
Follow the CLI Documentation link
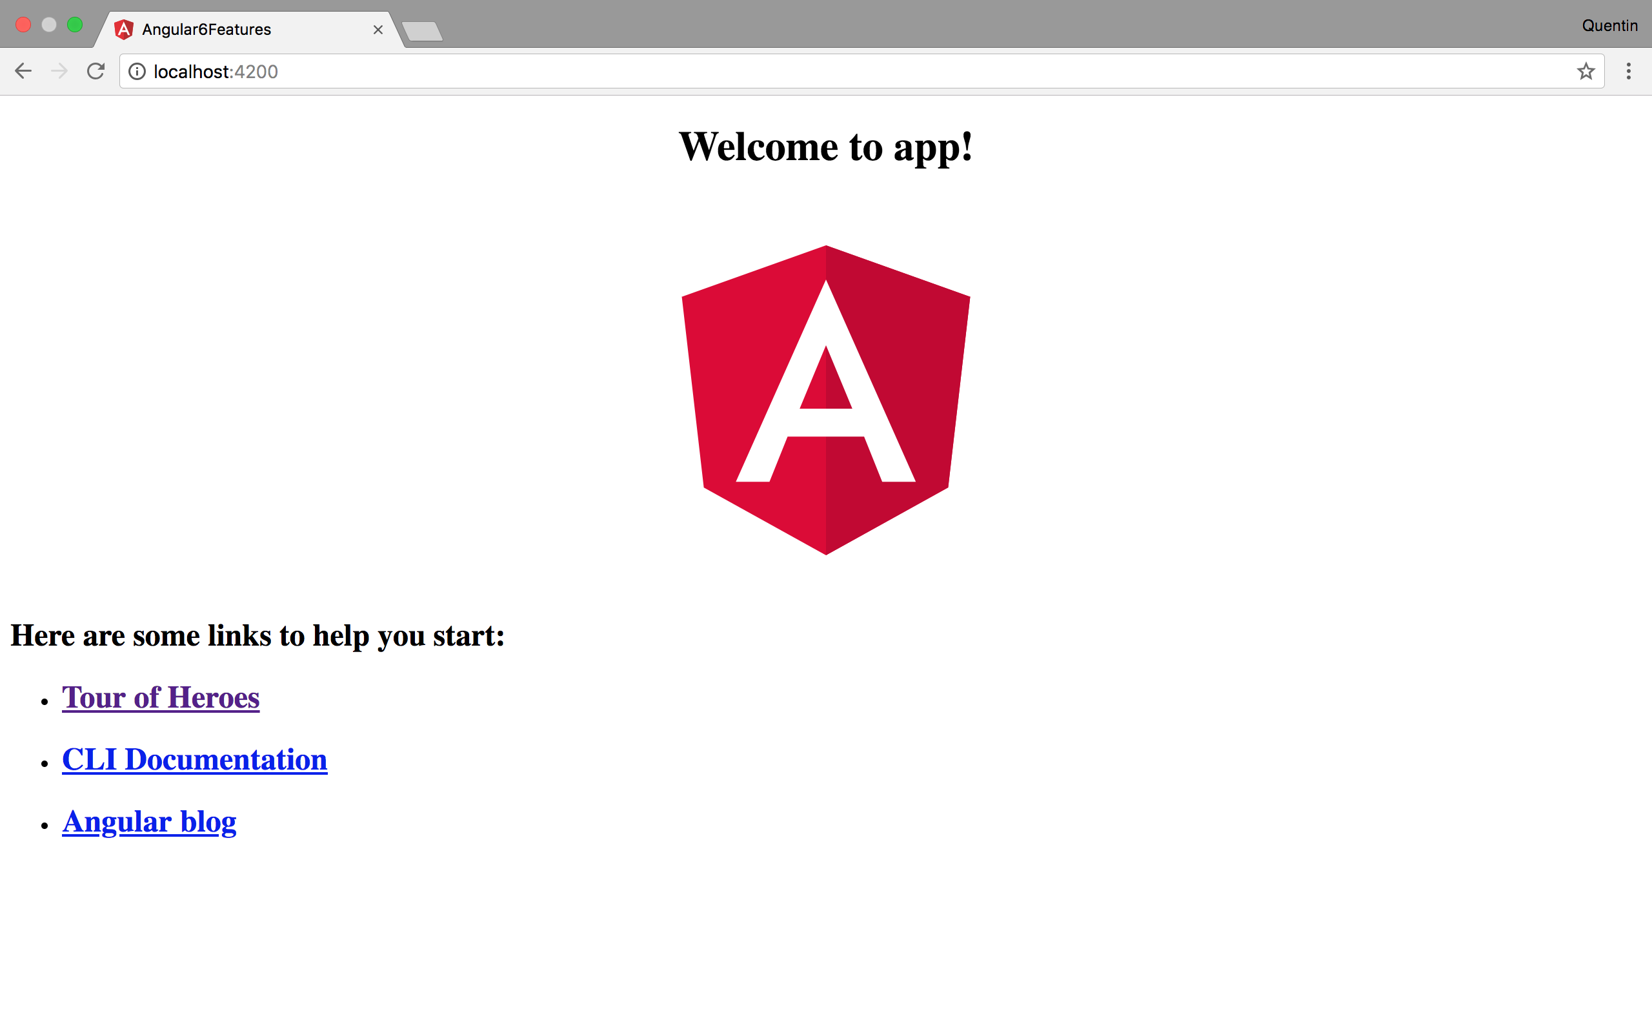coord(194,760)
